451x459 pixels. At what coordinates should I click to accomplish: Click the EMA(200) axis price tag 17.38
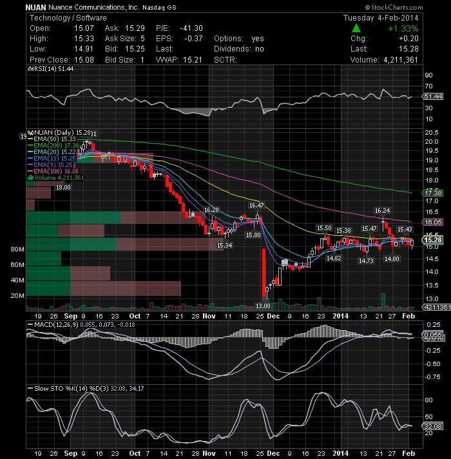click(433, 193)
